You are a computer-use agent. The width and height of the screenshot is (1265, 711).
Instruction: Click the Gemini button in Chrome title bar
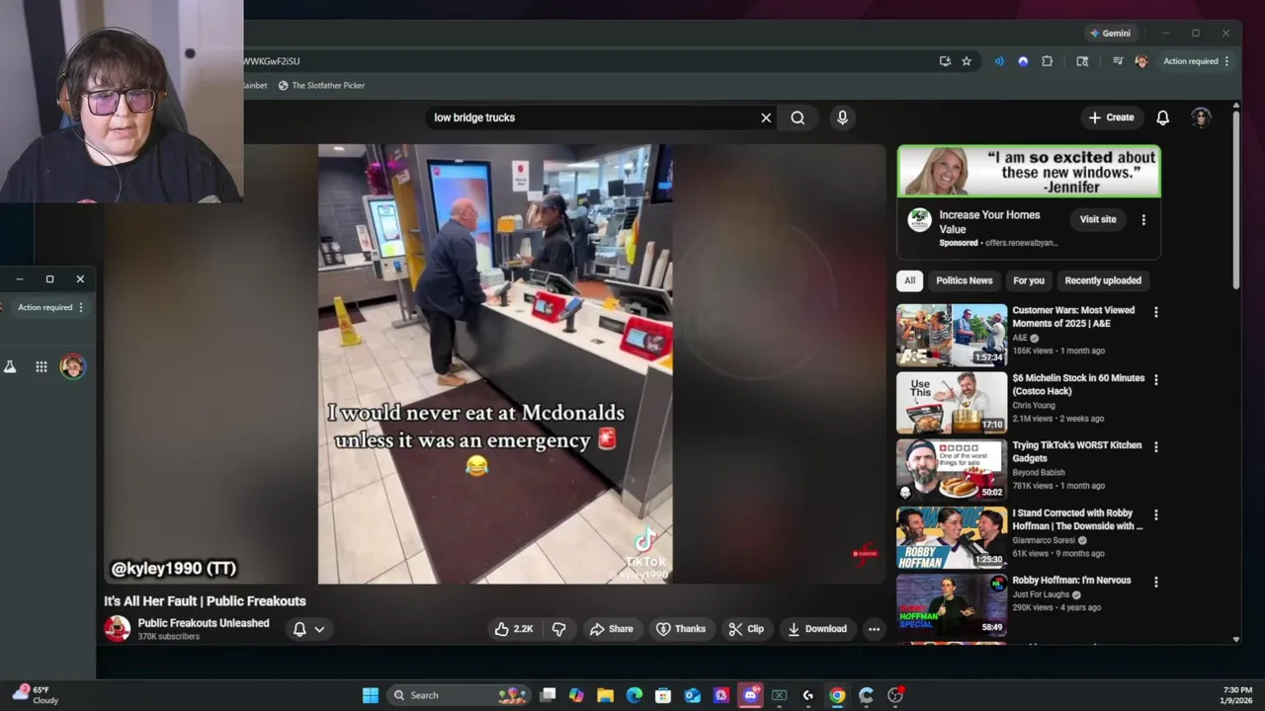1110,33
